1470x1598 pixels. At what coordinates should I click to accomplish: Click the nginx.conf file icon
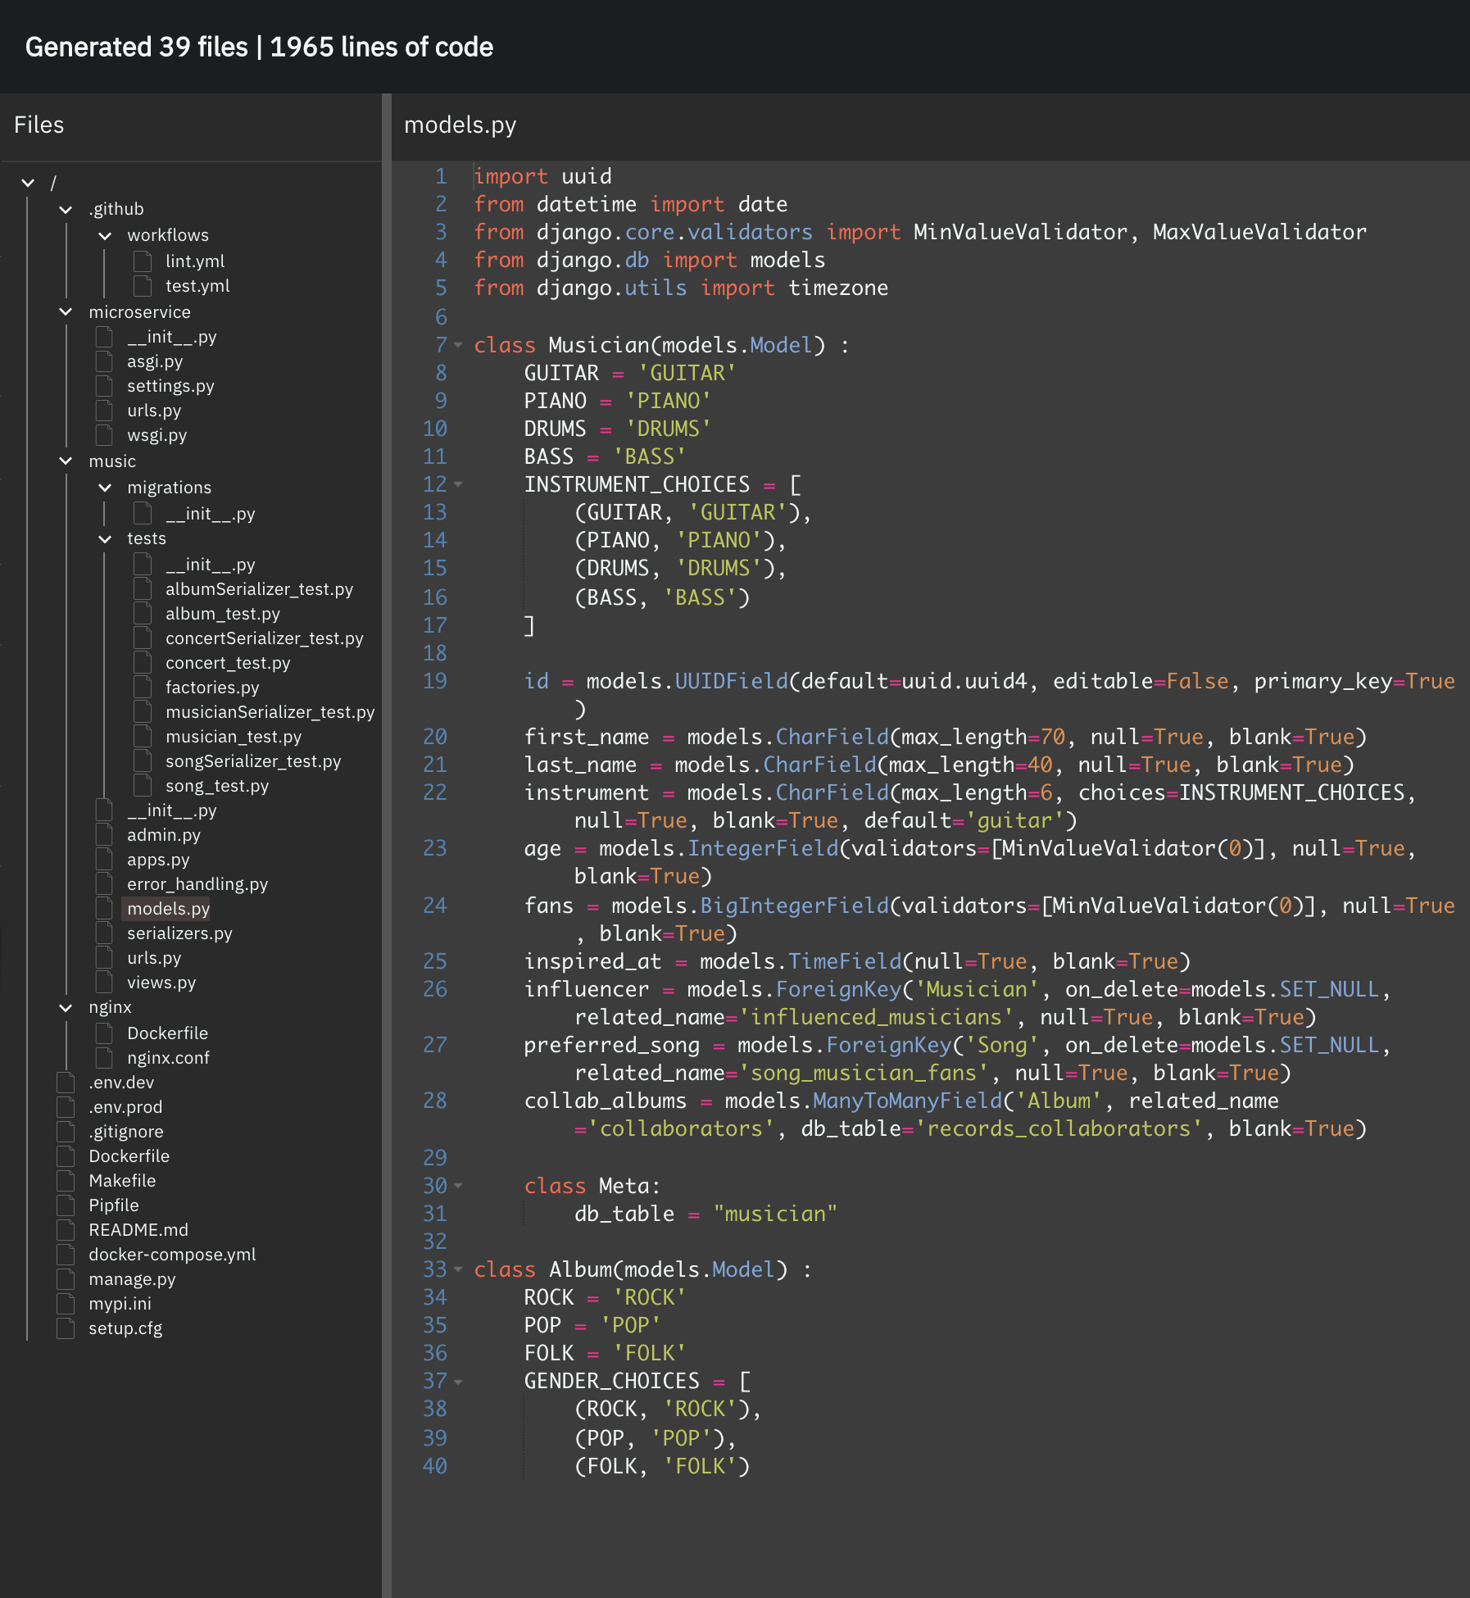pos(104,1058)
